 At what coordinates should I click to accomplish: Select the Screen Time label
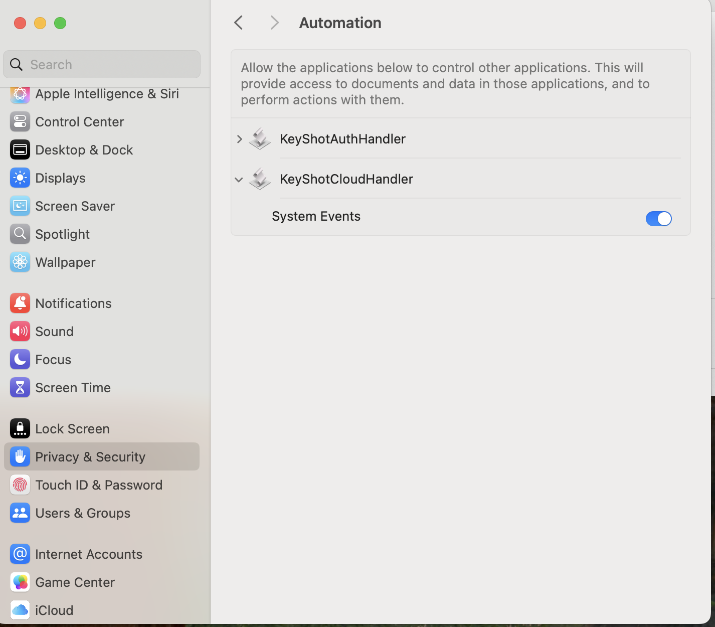[x=73, y=388]
